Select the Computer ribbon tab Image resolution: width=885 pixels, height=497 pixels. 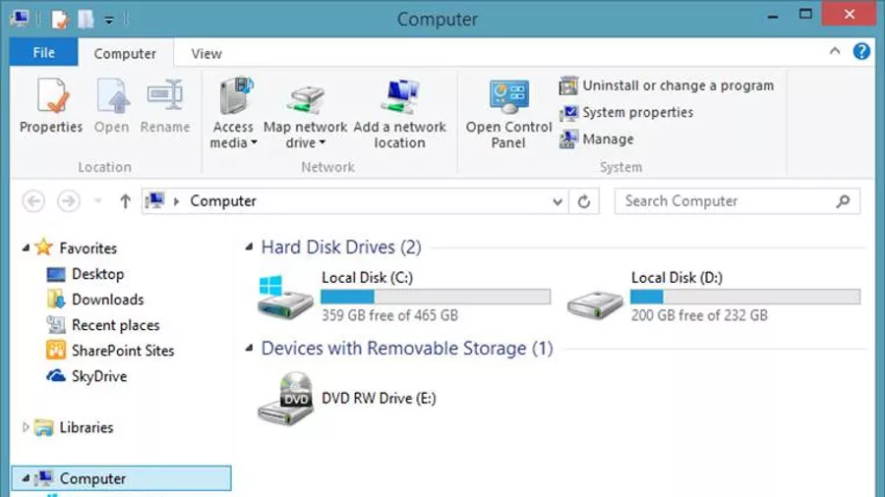coord(125,54)
